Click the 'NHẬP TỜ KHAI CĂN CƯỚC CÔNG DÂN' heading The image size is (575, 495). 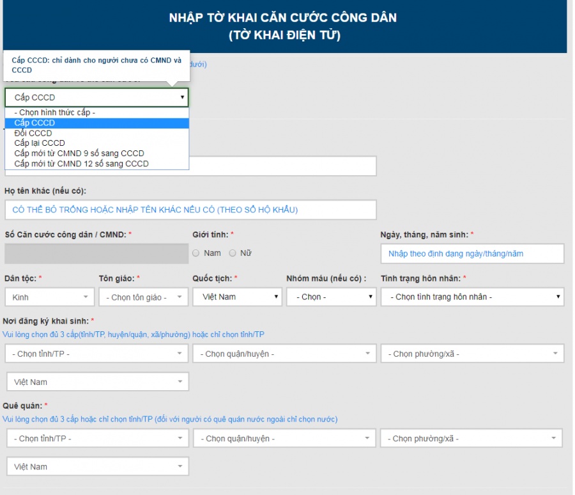point(283,18)
